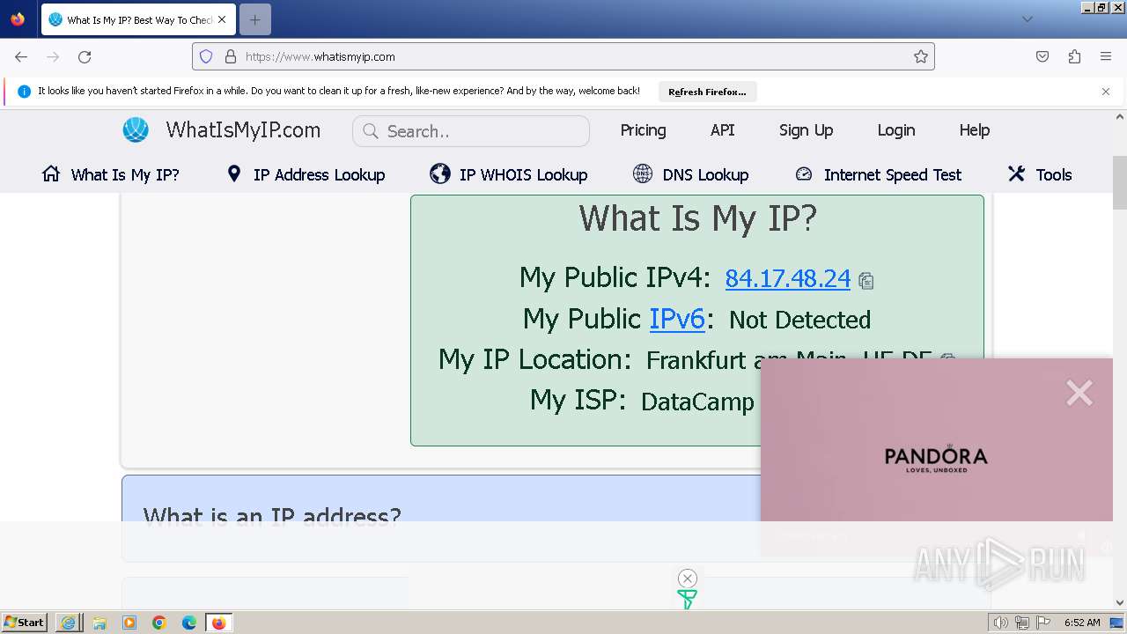Focus the site Search field
1127x634 pixels.
click(471, 131)
